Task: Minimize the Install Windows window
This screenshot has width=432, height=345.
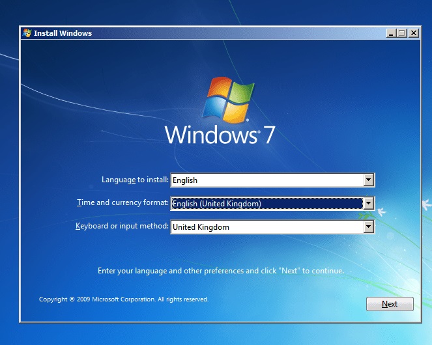Action: pos(391,33)
